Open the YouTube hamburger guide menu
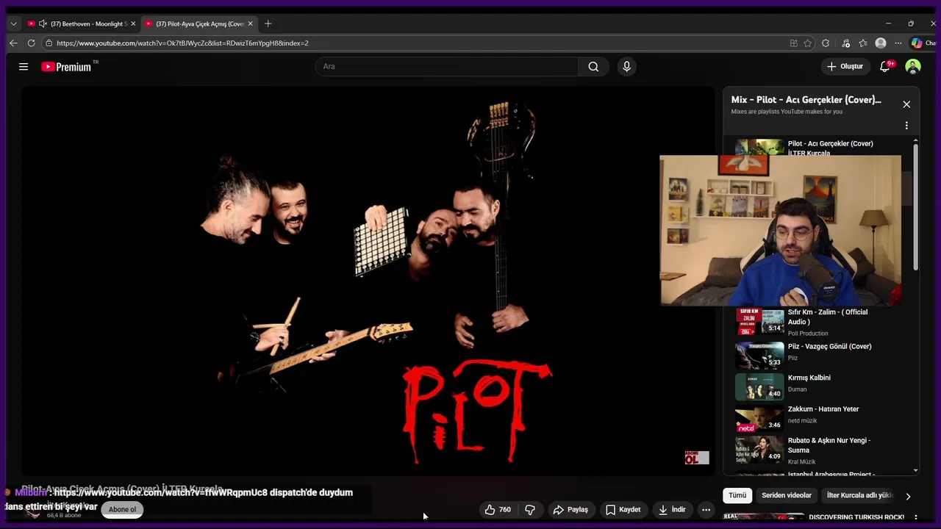The height and width of the screenshot is (529, 941). click(x=24, y=67)
